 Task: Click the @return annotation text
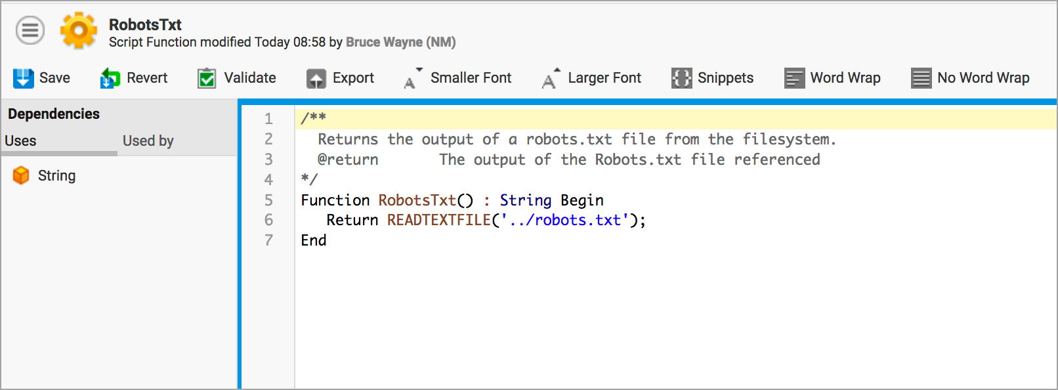(x=348, y=160)
